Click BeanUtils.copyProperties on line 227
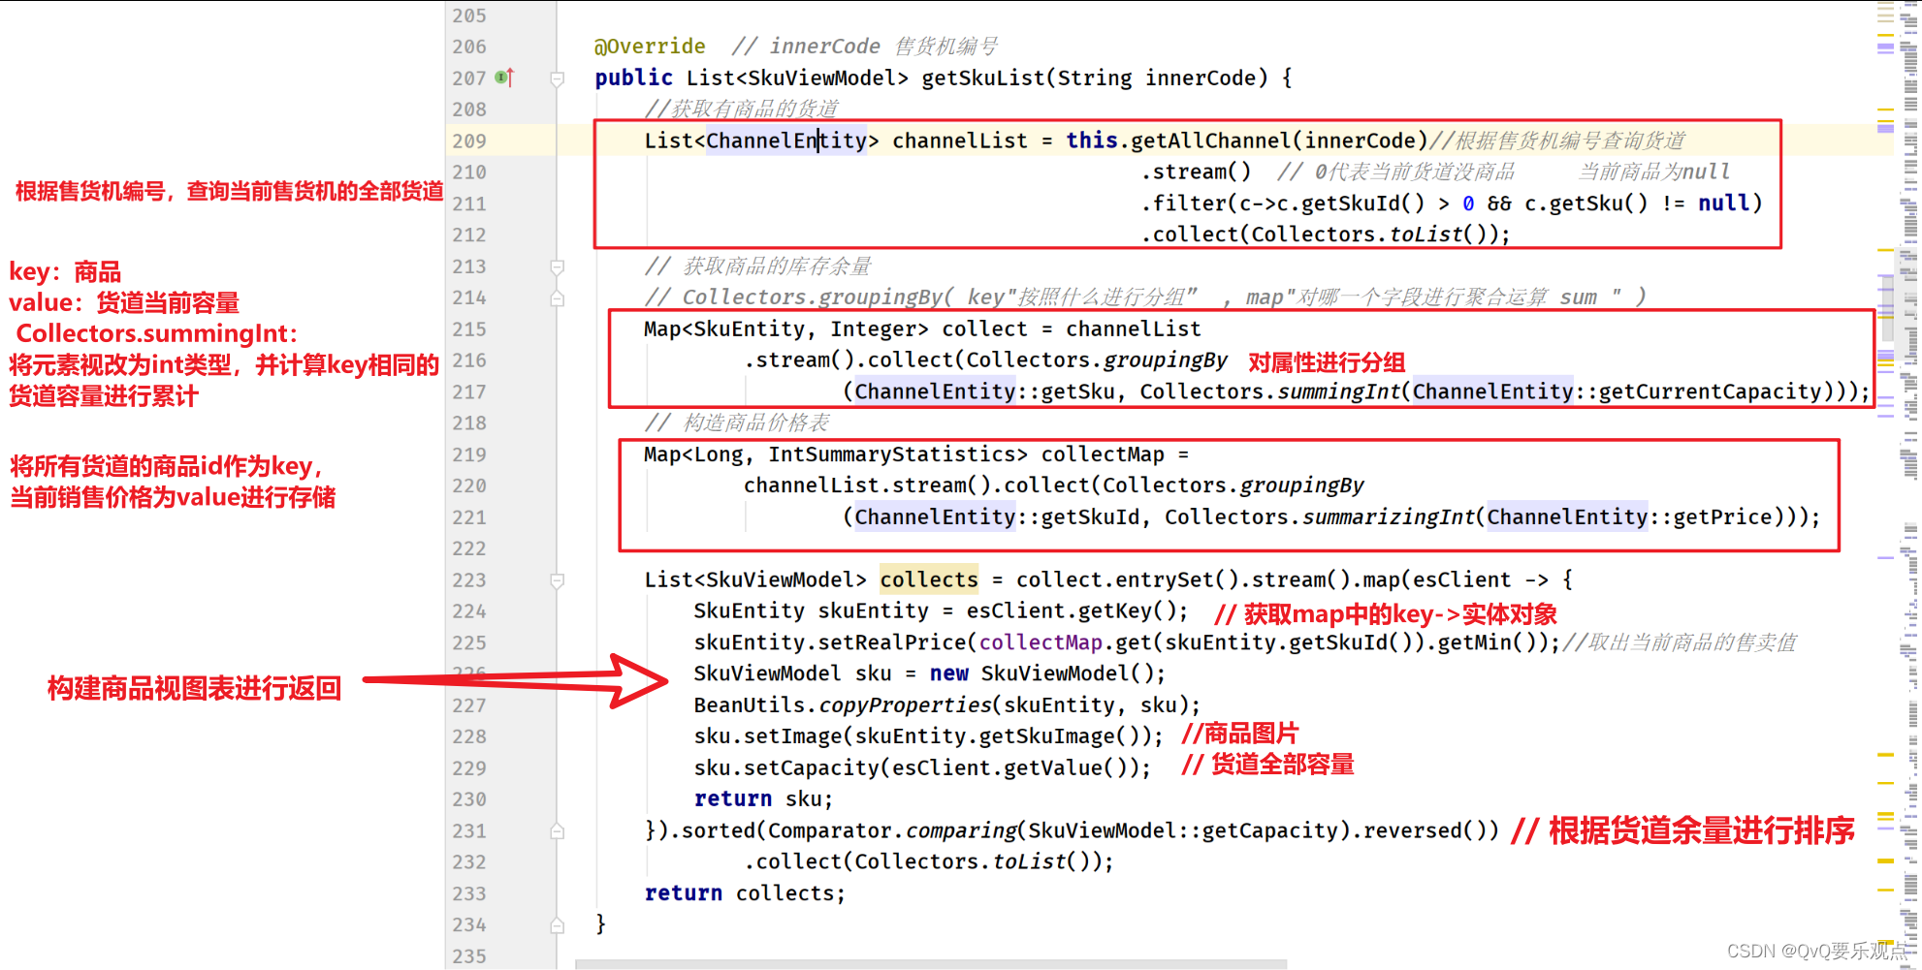 843,705
